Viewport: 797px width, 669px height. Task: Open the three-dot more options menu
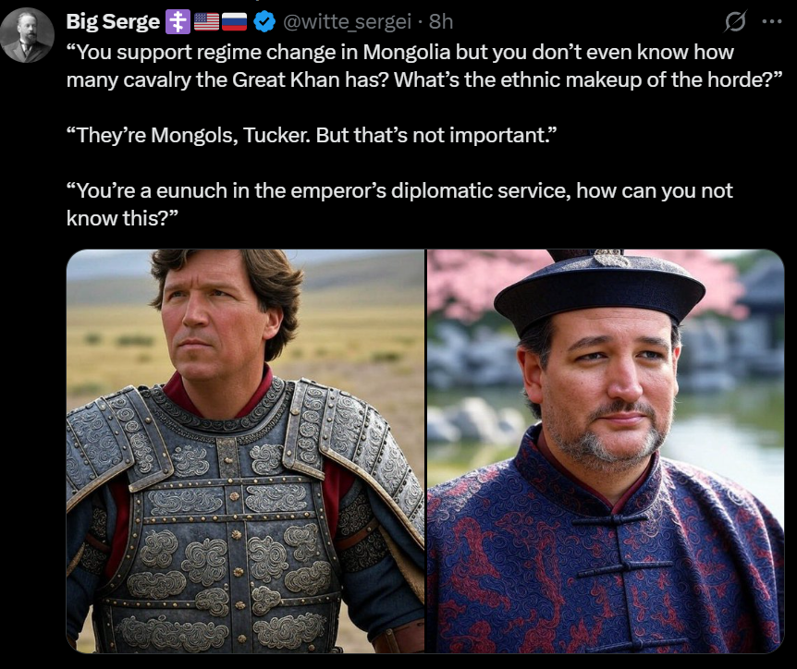click(x=772, y=21)
